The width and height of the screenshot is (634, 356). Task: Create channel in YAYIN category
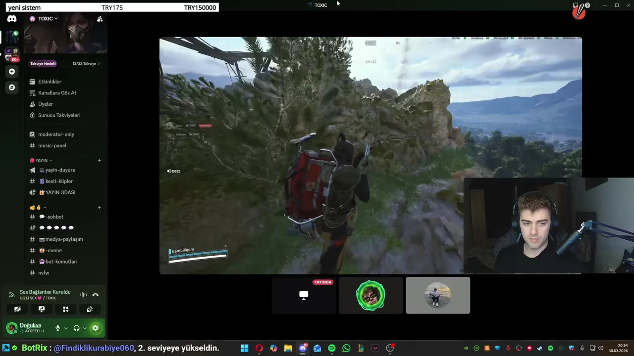tap(99, 161)
